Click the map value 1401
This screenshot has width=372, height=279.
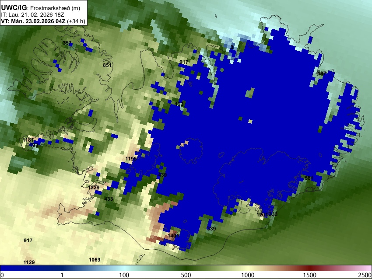click(x=173, y=236)
